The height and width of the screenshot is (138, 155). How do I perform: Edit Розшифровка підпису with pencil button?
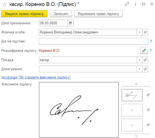144,50
